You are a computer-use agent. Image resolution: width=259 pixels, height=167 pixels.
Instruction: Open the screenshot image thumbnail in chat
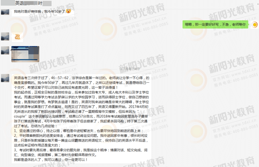[25, 54]
